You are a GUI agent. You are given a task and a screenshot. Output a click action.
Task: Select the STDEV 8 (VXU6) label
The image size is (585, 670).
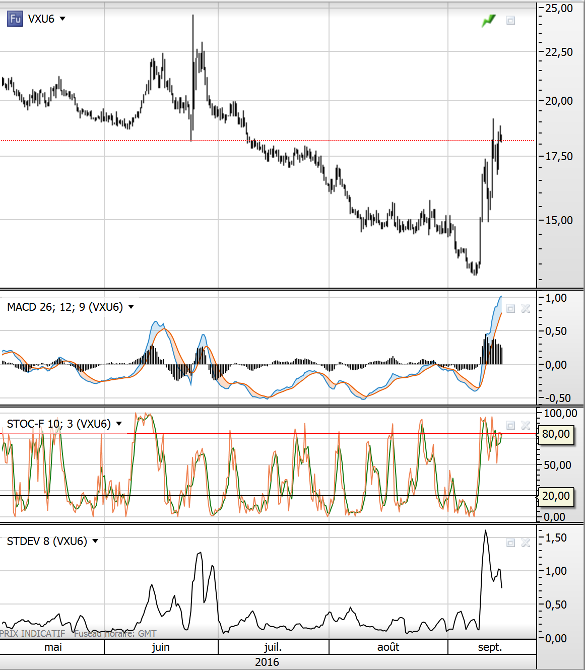pos(47,541)
